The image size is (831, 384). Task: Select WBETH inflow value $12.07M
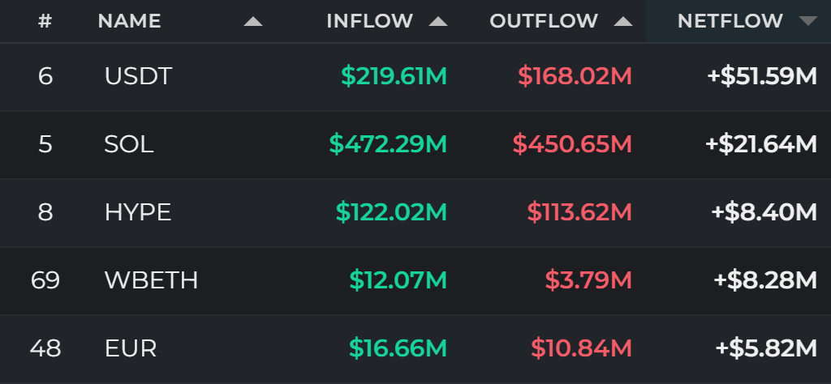tap(398, 280)
